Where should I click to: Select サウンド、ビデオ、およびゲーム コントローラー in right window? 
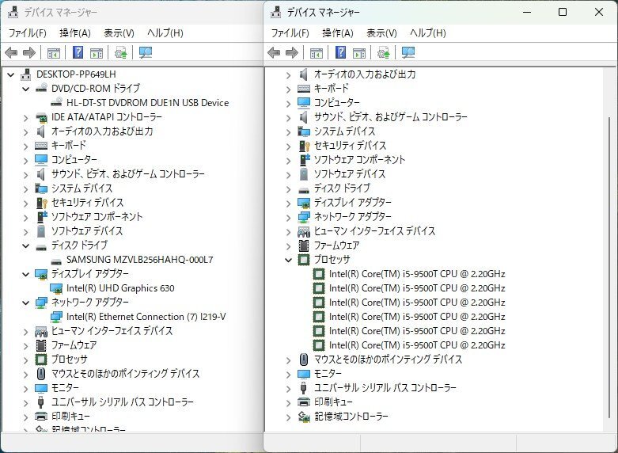(391, 116)
